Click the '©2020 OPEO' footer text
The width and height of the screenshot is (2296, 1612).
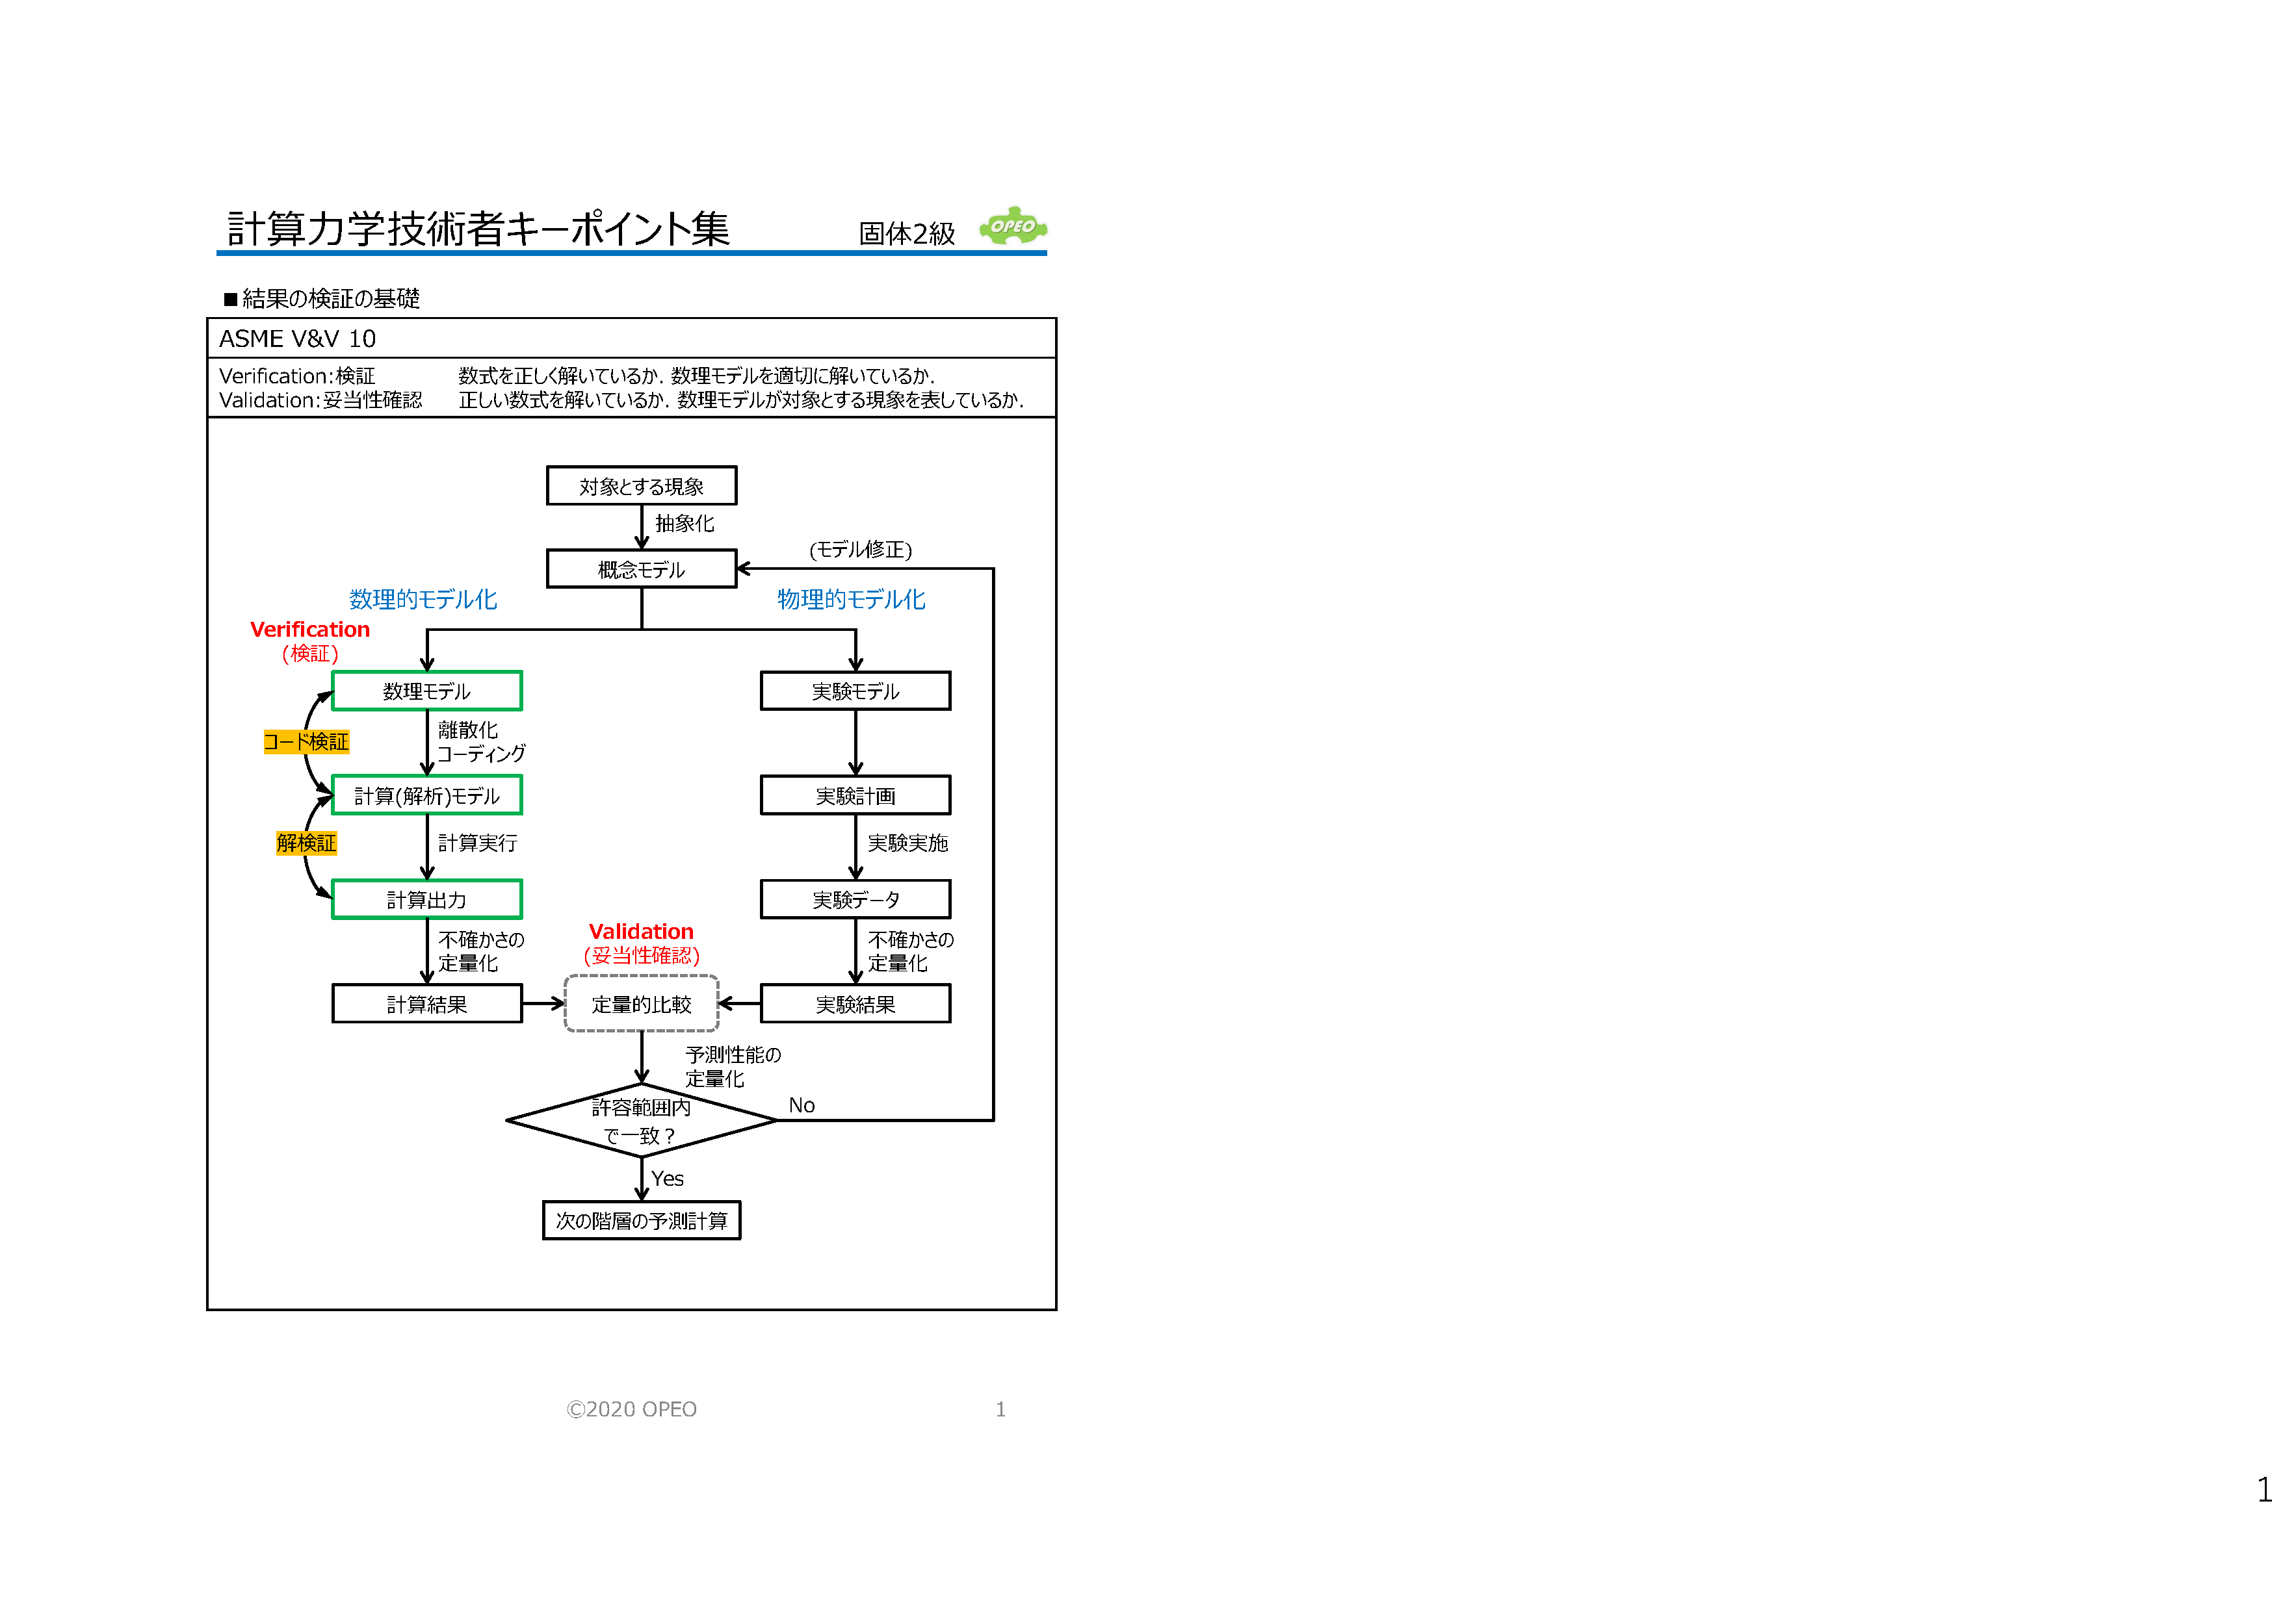[x=632, y=1409]
